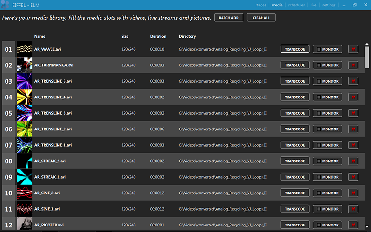The height and width of the screenshot is (232, 371).
Task: Click red X icon for AR_STREAK_2.avi
Action: point(353,161)
